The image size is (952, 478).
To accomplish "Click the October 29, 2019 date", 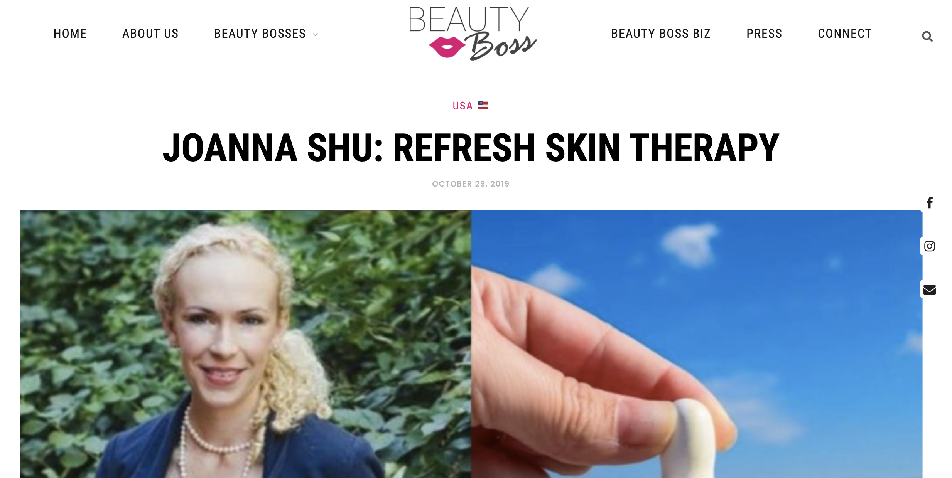I will pos(471,184).
